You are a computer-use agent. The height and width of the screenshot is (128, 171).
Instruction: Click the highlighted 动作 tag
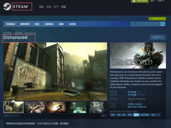(137, 115)
